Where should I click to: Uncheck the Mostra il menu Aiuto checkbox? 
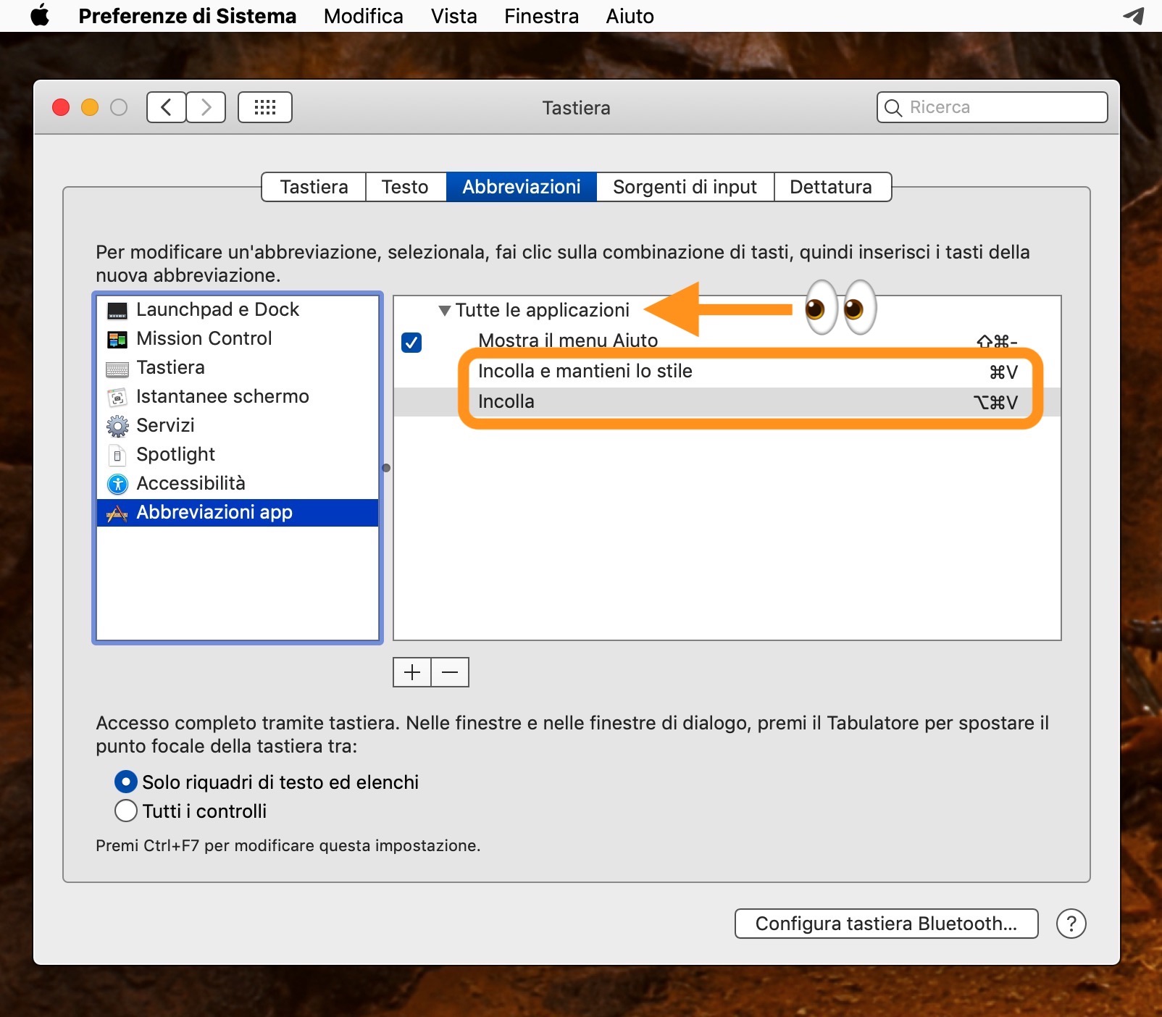tap(411, 342)
